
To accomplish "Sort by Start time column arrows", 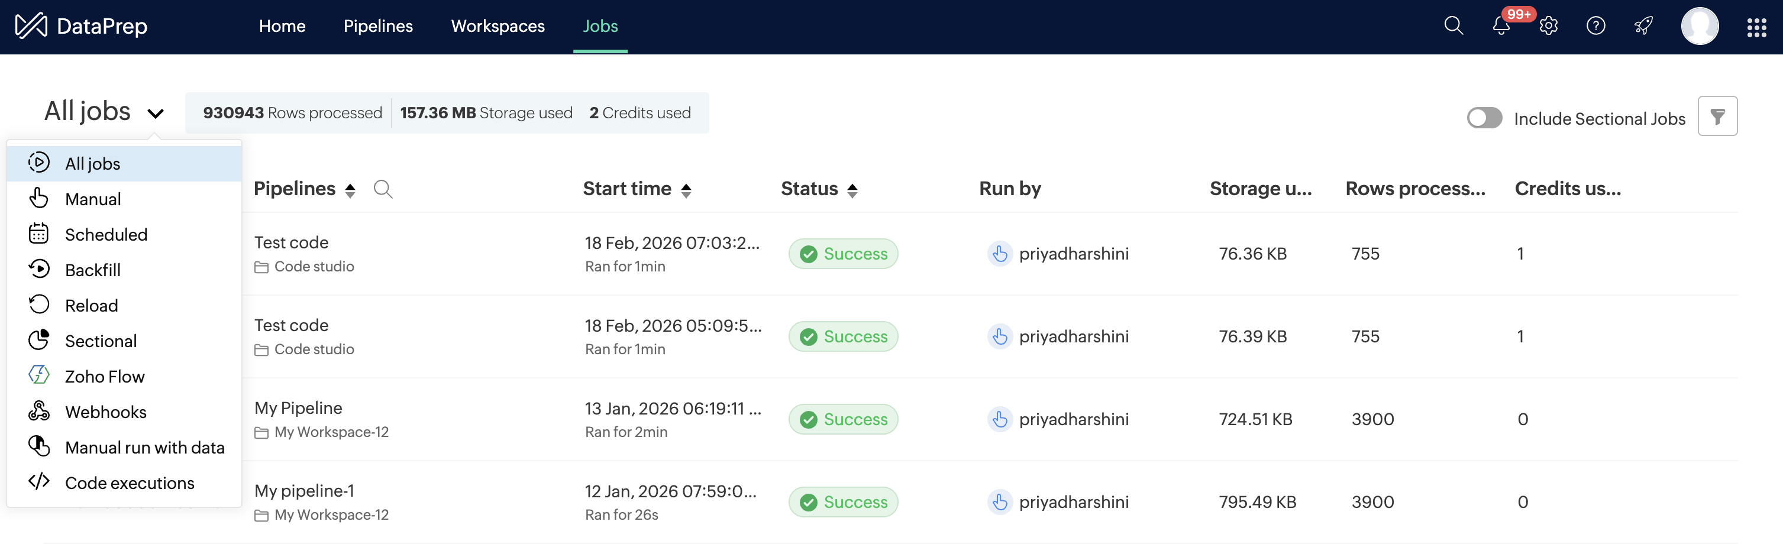I will 686,190.
